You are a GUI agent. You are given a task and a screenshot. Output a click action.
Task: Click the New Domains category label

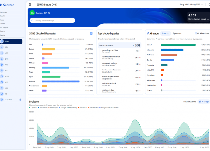click(34, 86)
